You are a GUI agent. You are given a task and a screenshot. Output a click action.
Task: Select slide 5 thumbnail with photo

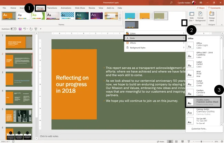coord(19,116)
